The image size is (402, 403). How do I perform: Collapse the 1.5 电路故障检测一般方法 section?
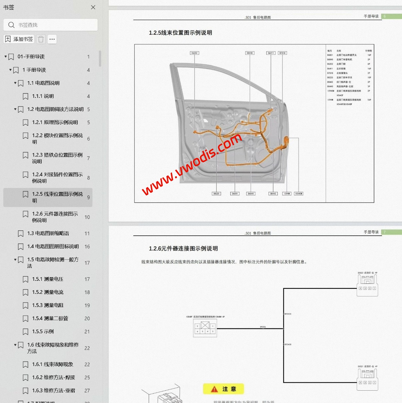(x=15, y=259)
